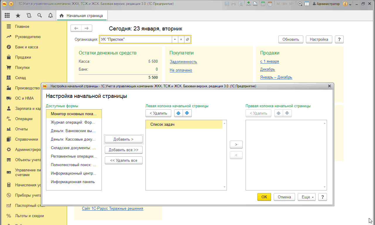Open notifications bell icon
The height and width of the screenshot is (225, 375).
(50, 16)
